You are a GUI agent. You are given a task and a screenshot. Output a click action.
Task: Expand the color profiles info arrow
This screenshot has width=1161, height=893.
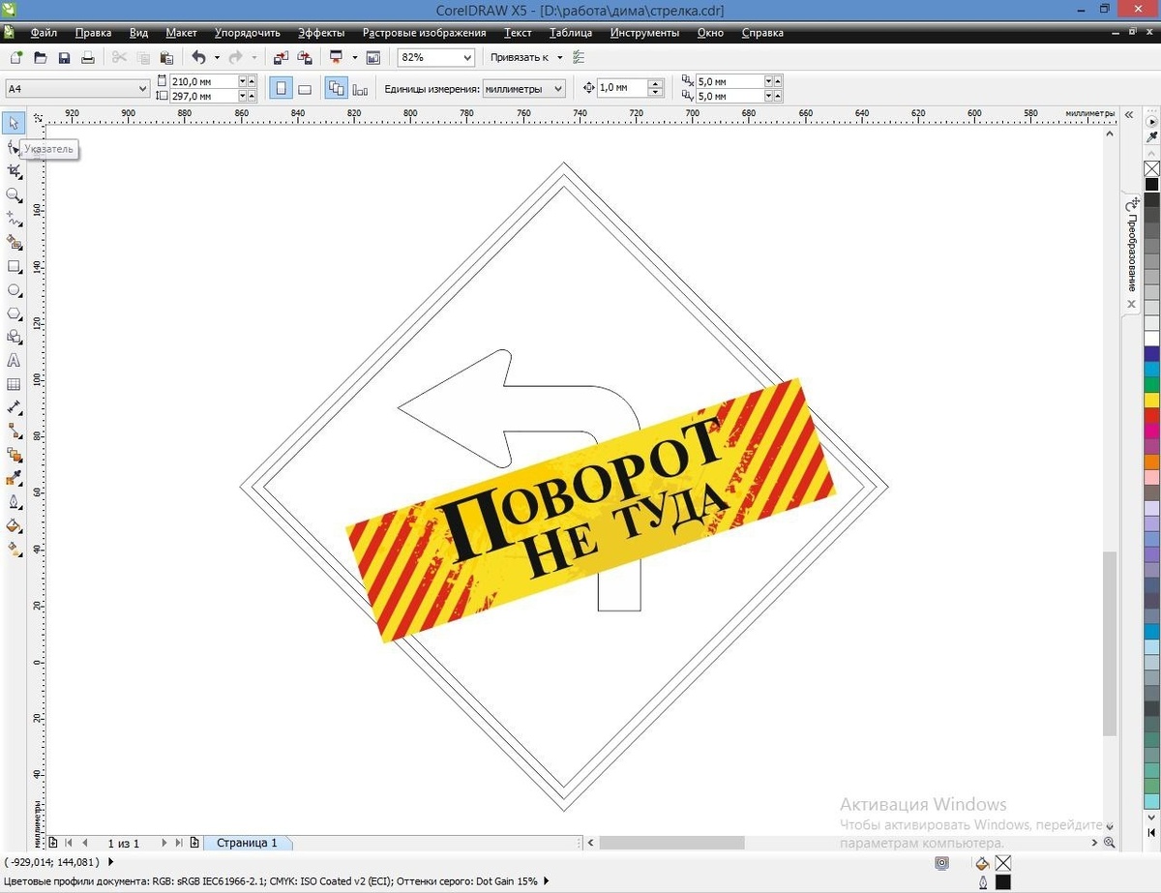point(546,881)
